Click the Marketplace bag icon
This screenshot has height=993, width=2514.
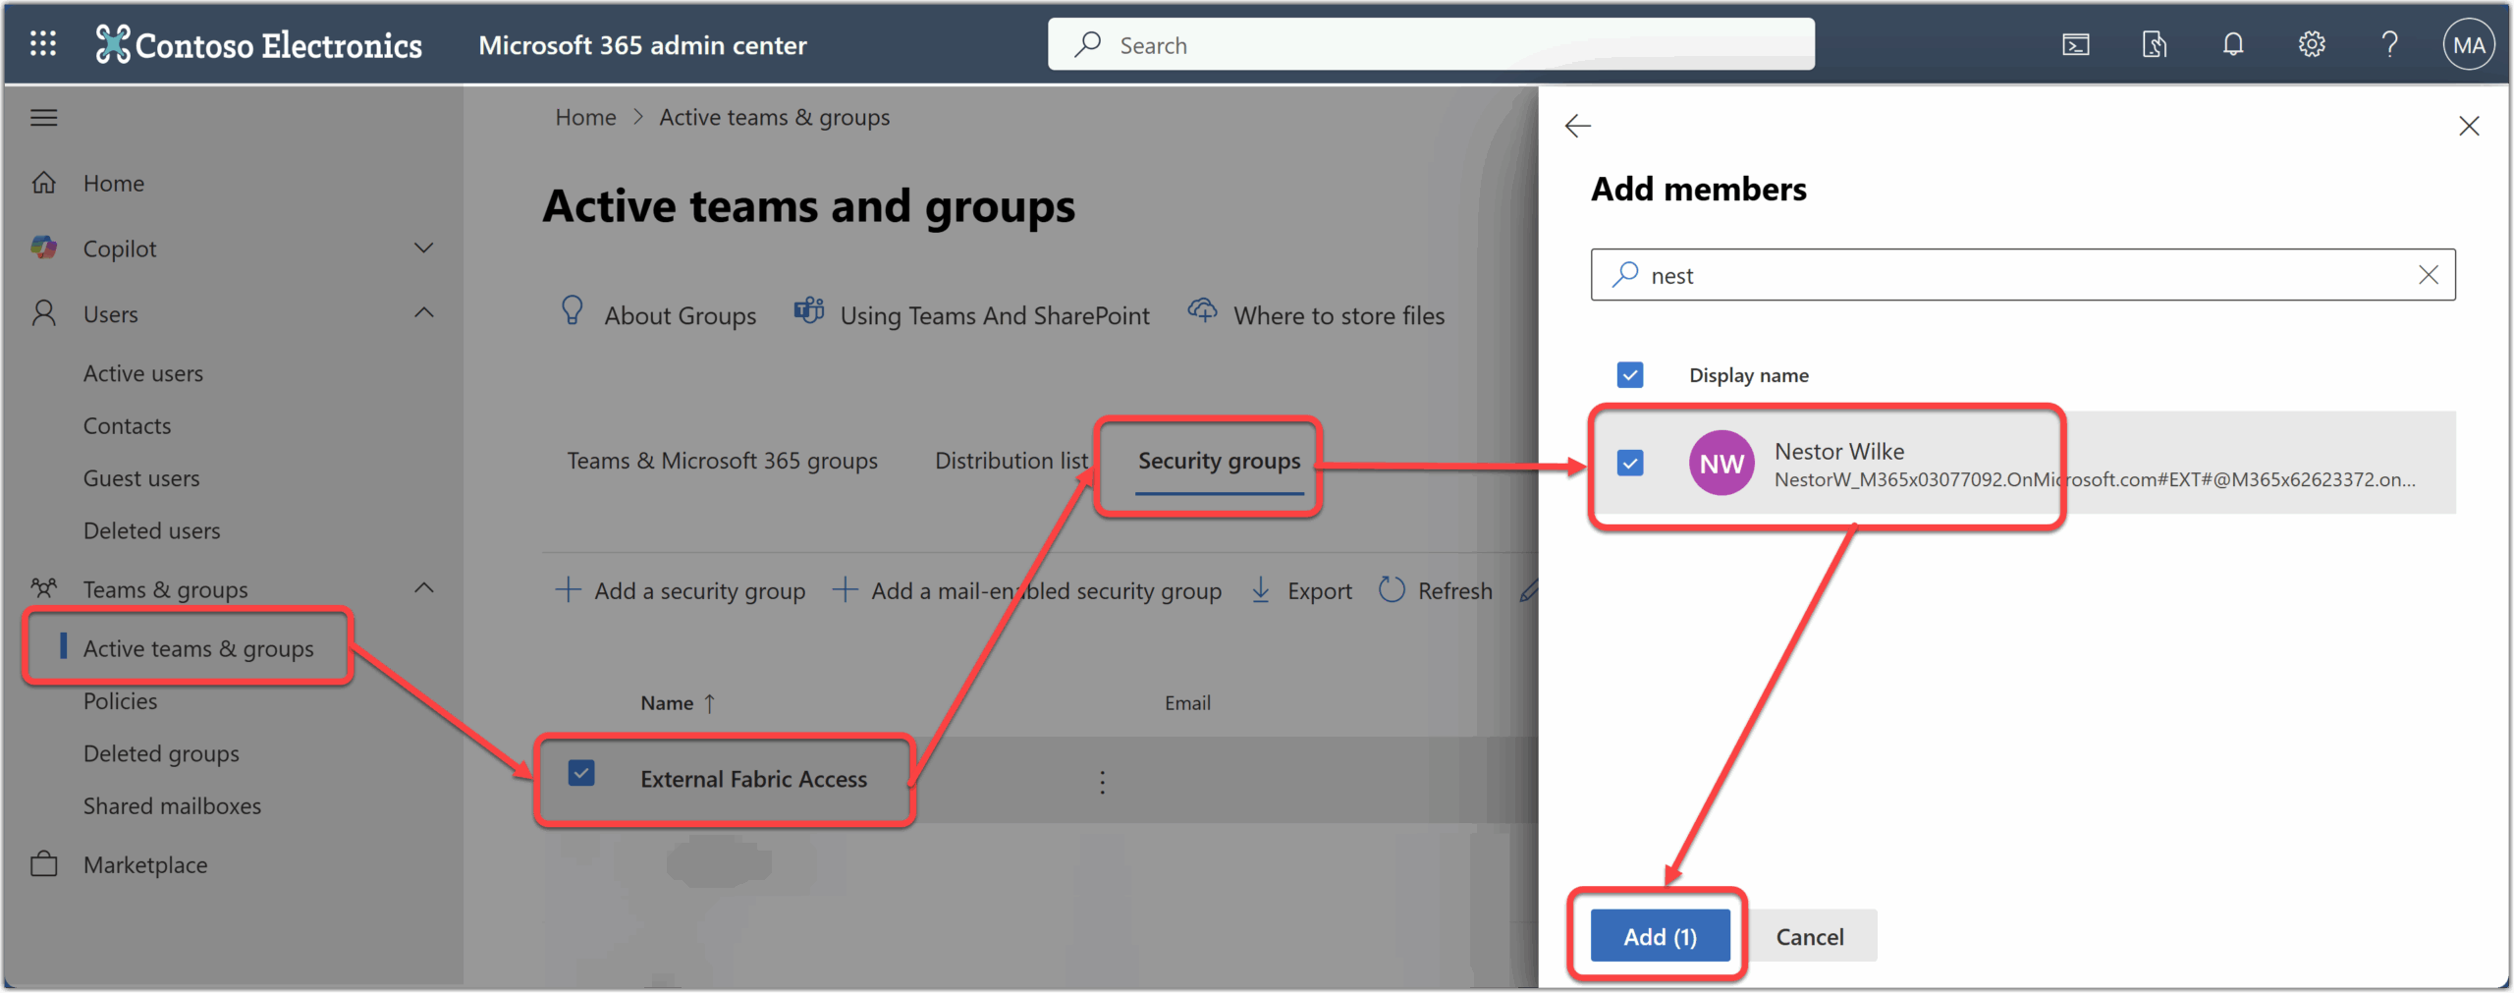click(x=44, y=864)
